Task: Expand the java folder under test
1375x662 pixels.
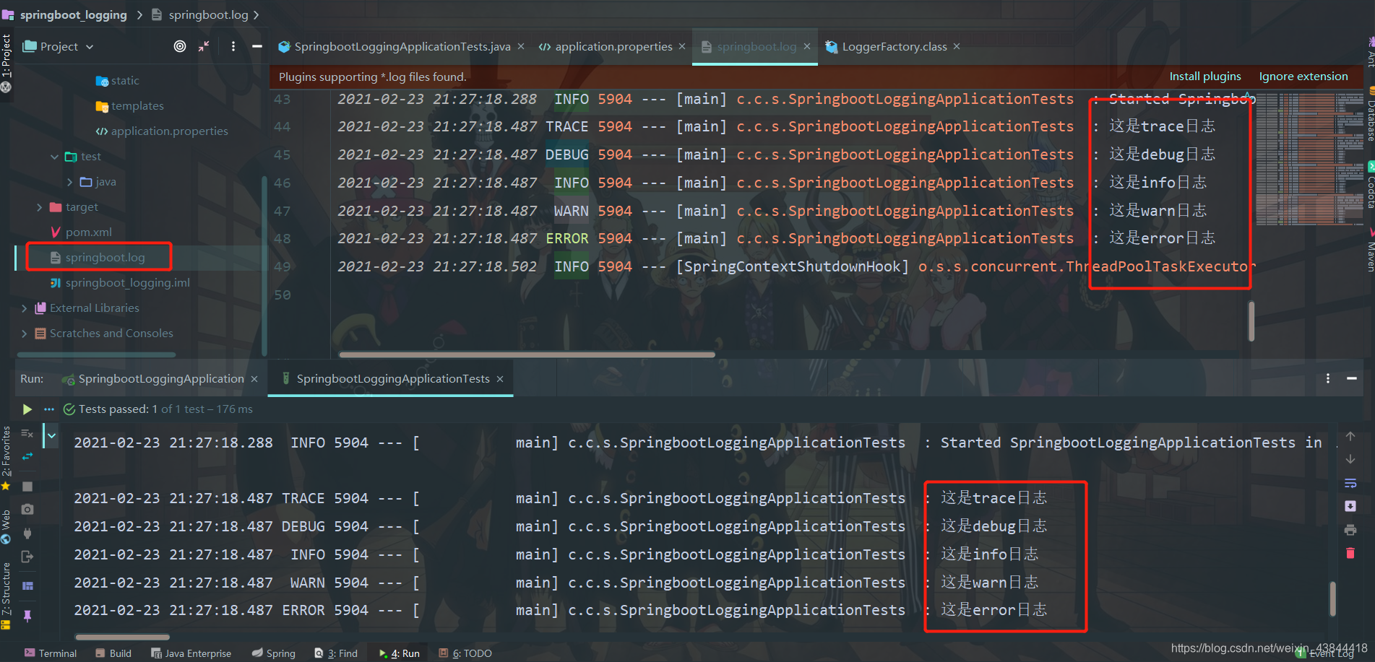Action: tap(69, 182)
